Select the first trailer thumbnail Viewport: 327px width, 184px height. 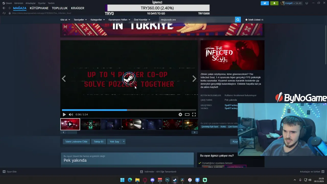point(70,124)
